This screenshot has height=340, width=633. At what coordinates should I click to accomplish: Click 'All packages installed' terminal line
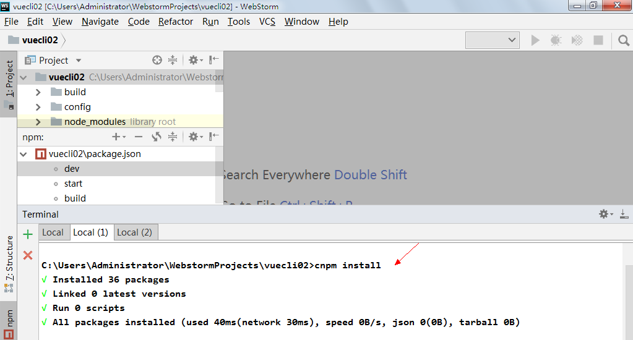point(280,322)
